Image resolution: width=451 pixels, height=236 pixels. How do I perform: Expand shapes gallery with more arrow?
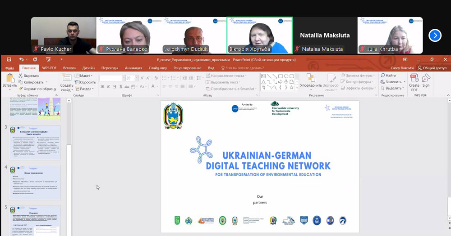coord(297,88)
